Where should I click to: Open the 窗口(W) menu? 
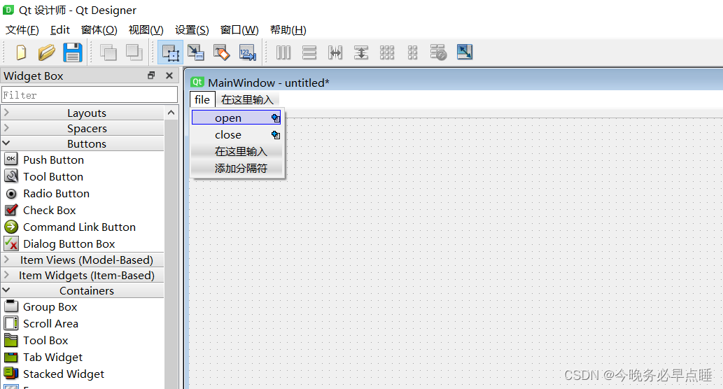point(239,30)
